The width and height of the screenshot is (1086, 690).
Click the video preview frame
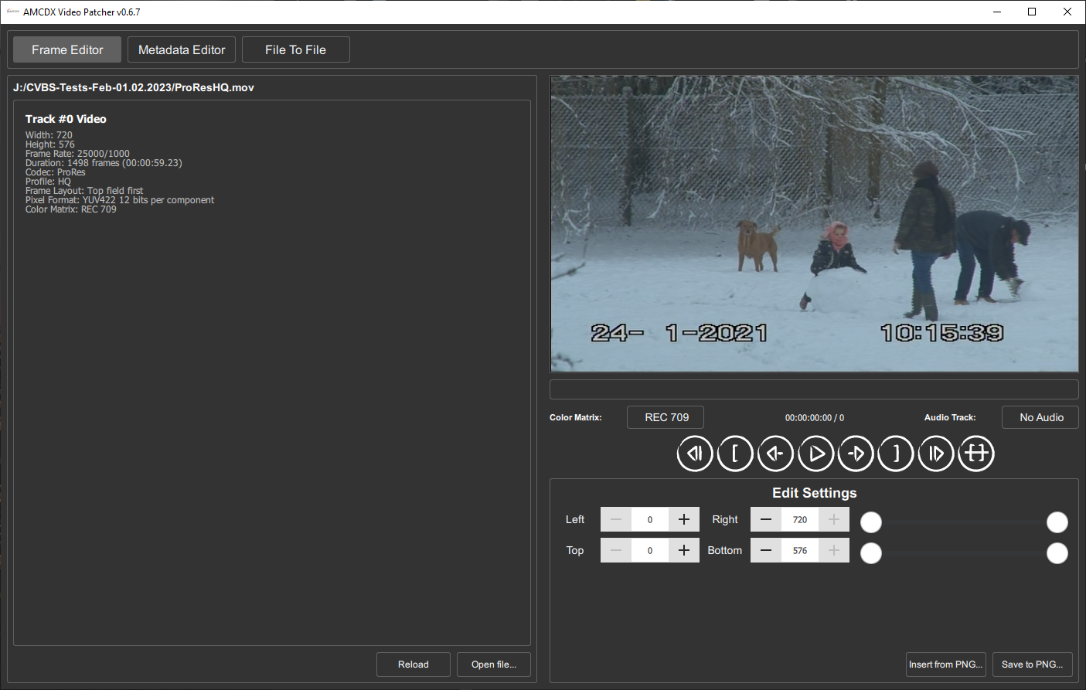(815, 224)
